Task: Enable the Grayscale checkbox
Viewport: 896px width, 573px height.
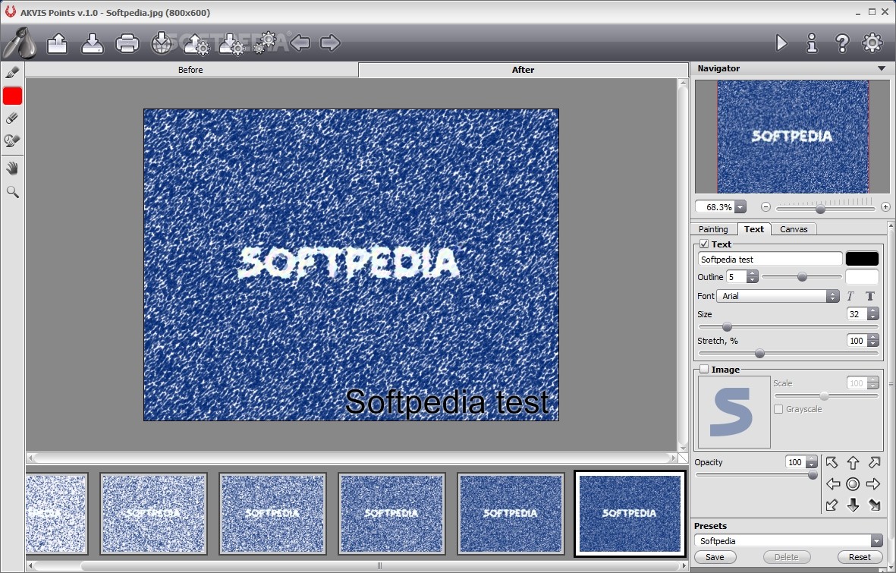Action: [x=778, y=410]
